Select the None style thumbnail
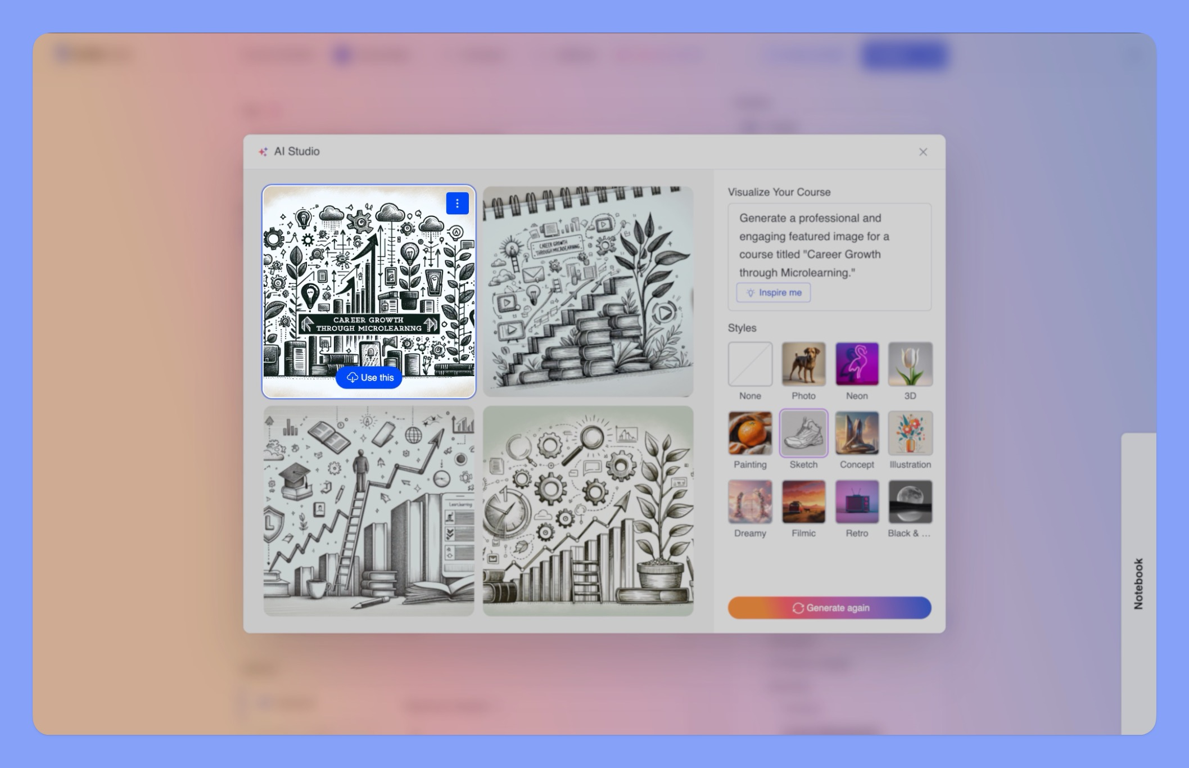Image resolution: width=1189 pixels, height=768 pixels. [749, 362]
